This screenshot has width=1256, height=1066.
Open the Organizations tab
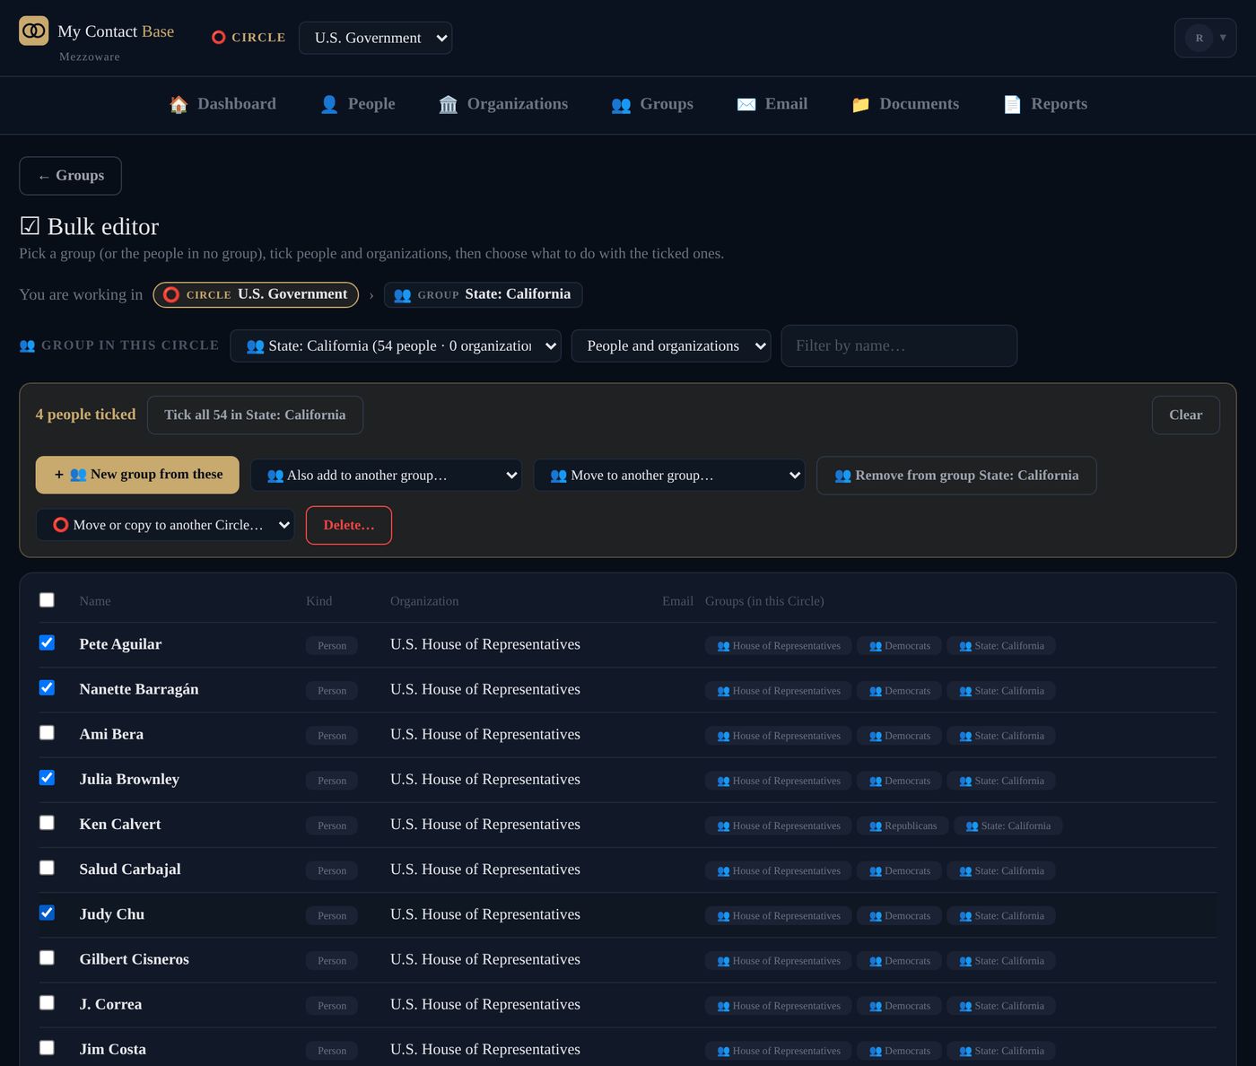[503, 104]
